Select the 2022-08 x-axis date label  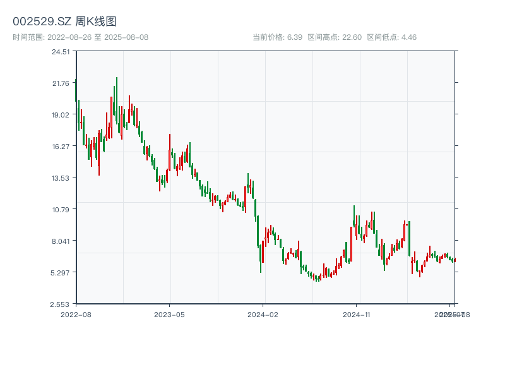tap(76, 314)
